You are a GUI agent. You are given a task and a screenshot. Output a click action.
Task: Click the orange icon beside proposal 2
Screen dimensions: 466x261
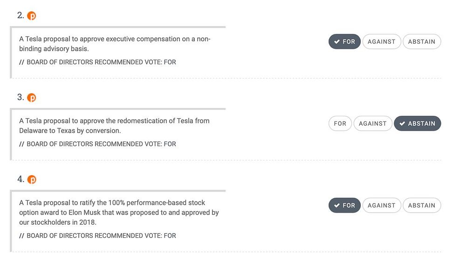tap(32, 16)
